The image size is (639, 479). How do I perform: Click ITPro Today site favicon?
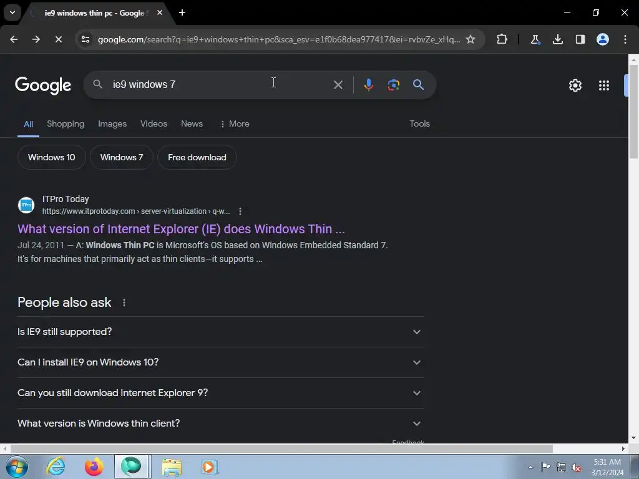26,205
